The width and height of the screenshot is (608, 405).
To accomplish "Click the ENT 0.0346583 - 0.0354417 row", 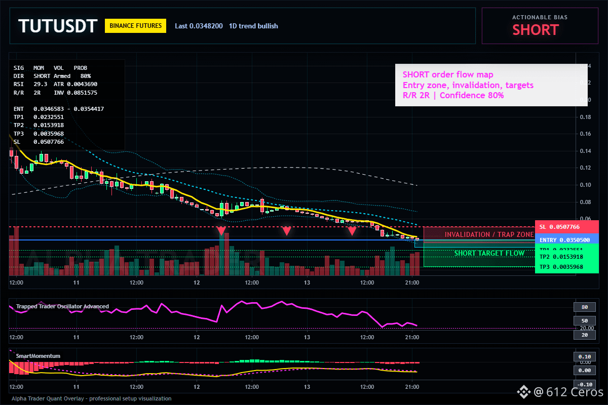I will (59, 108).
